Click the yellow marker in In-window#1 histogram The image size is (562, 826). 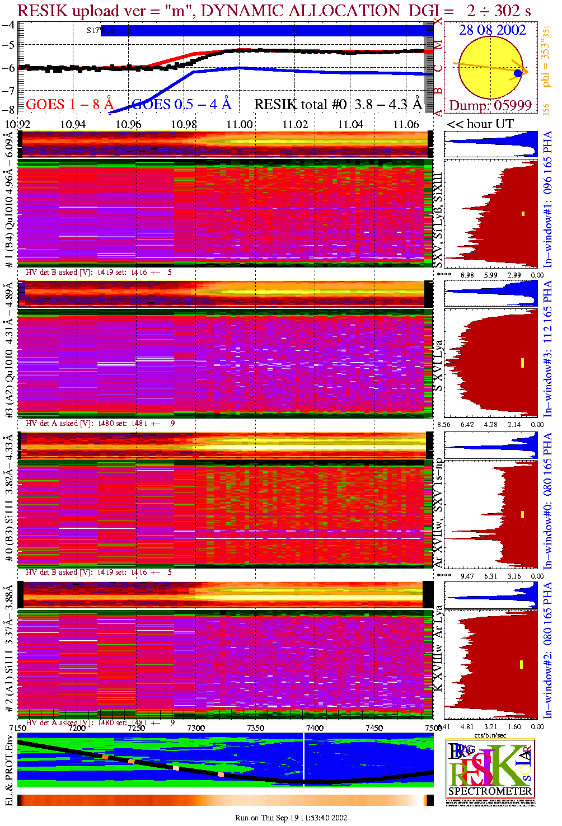(523, 214)
